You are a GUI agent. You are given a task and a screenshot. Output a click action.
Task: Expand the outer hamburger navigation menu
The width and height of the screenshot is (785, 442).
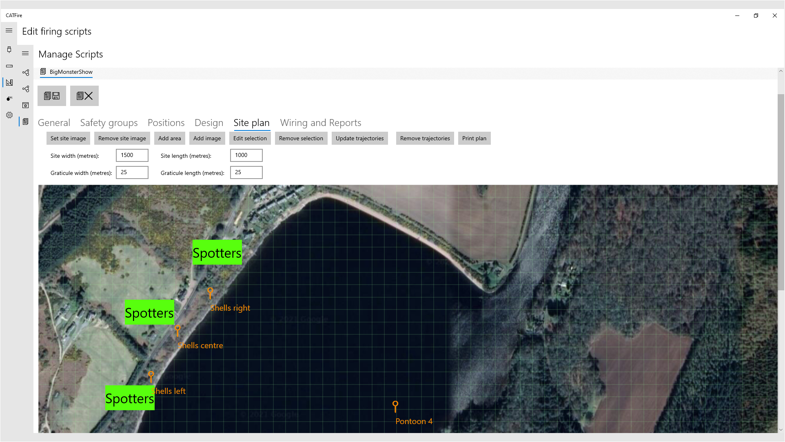9,31
